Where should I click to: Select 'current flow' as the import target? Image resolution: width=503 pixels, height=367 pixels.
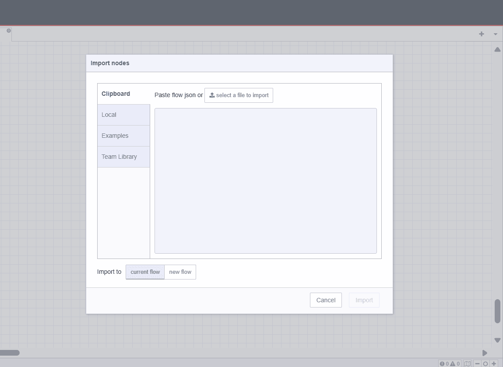(145, 272)
